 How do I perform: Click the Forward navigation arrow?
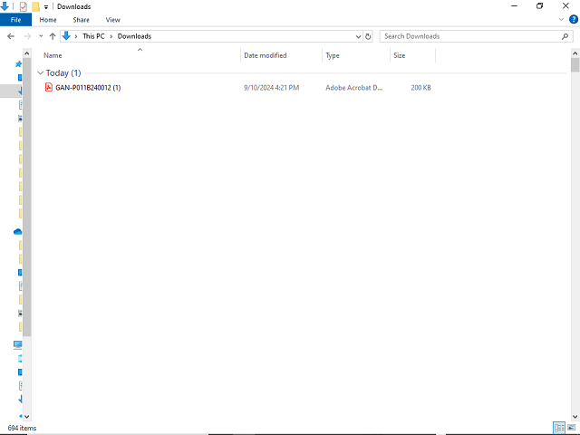(27, 36)
